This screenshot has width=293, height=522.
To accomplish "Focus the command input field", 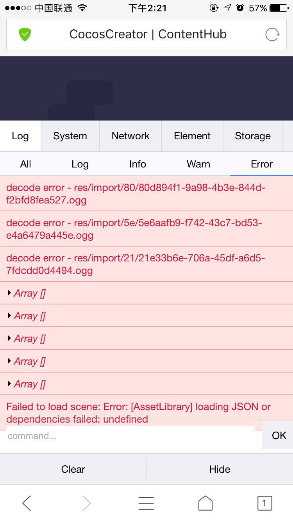I will (x=131, y=436).
